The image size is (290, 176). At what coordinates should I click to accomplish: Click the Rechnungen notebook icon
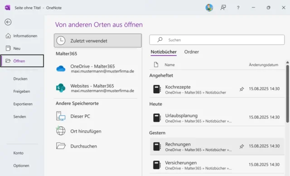[x=157, y=146]
